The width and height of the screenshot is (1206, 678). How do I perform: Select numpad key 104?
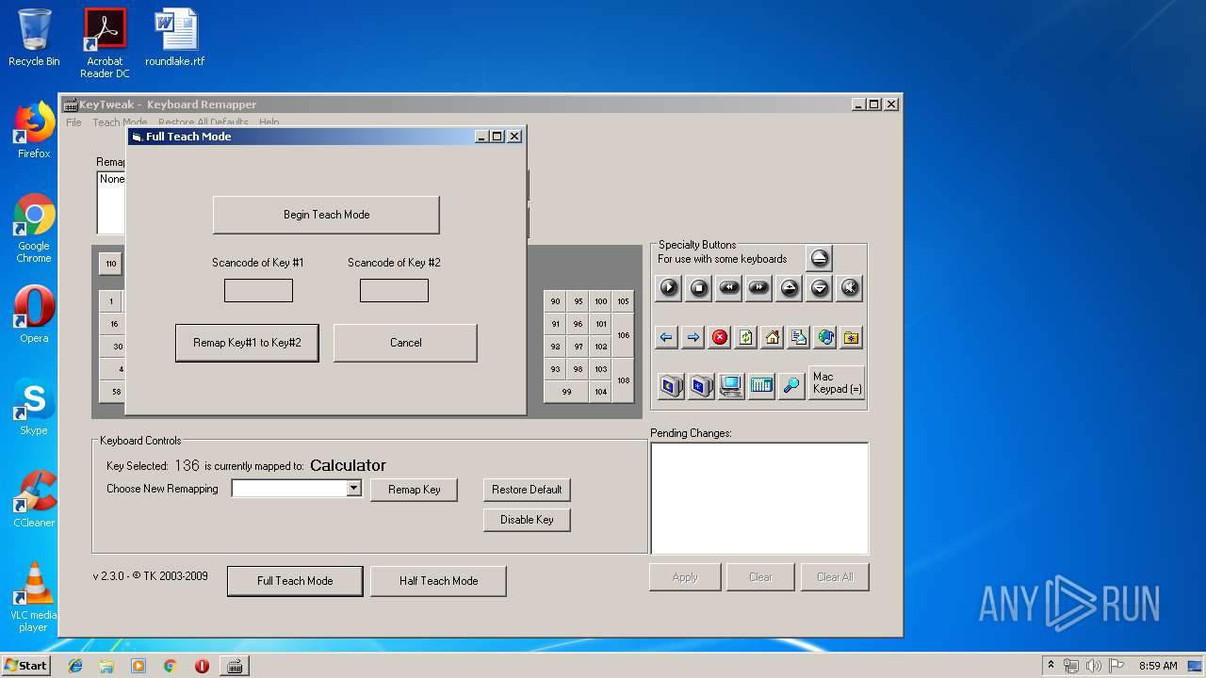tap(601, 392)
